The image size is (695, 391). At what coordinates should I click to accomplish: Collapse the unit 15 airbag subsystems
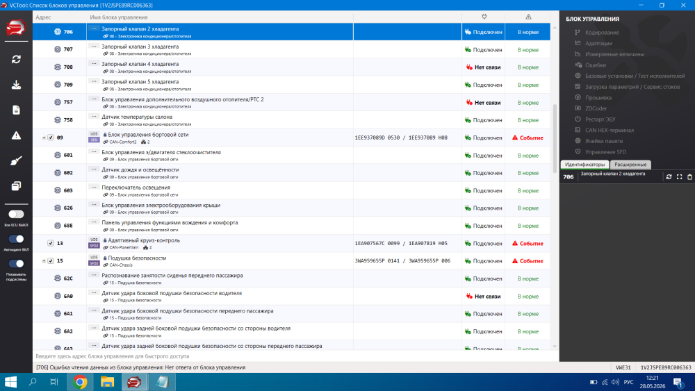[x=43, y=261]
